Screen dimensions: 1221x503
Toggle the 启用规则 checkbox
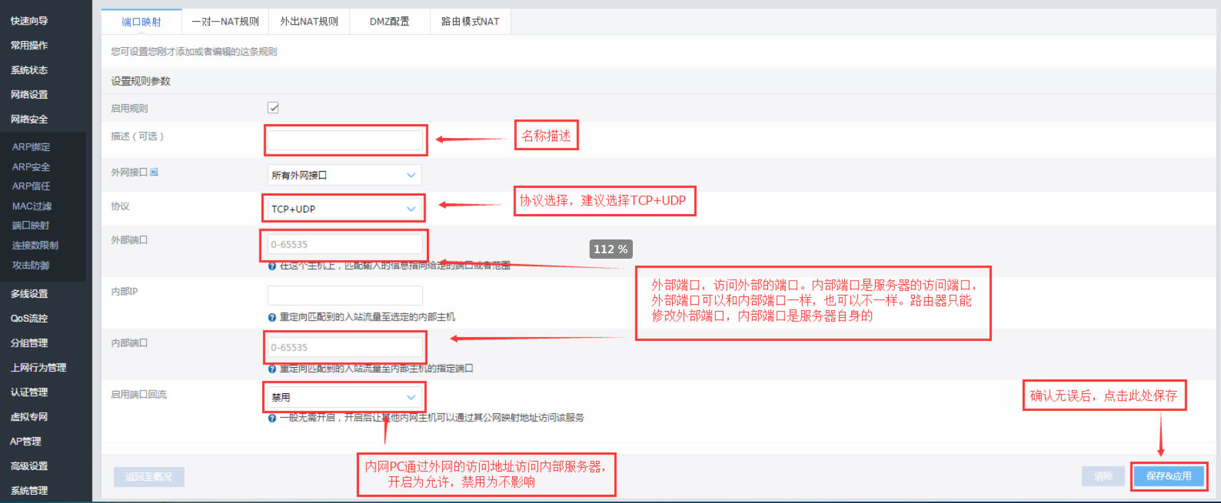pos(273,108)
